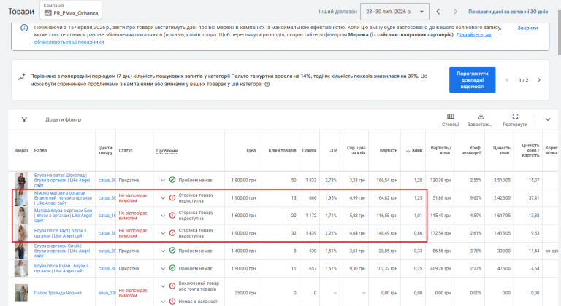Show next insight card arrow
The width and height of the screenshot is (561, 306).
coord(539,80)
